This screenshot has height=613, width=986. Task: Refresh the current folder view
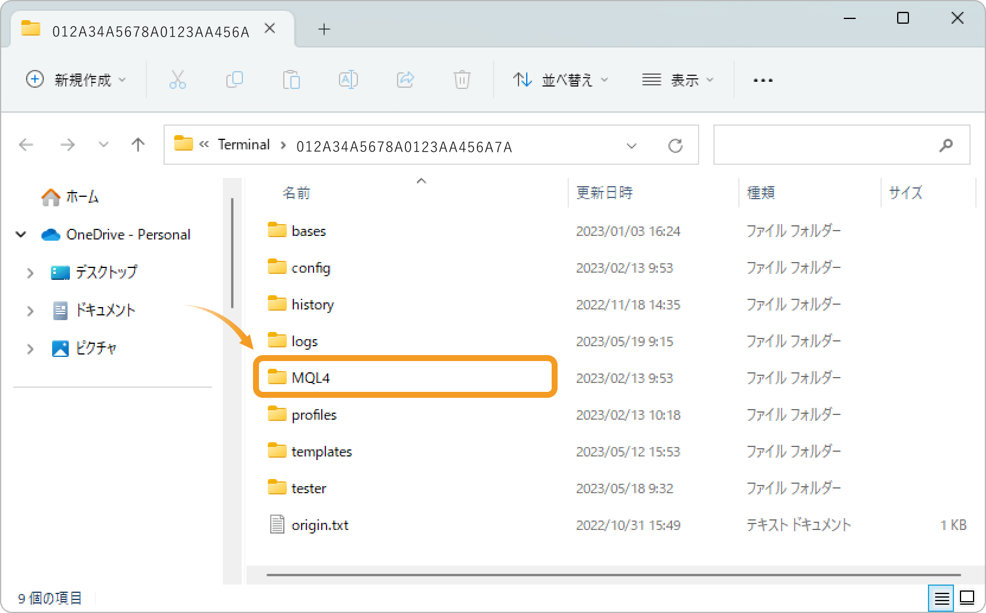(675, 145)
